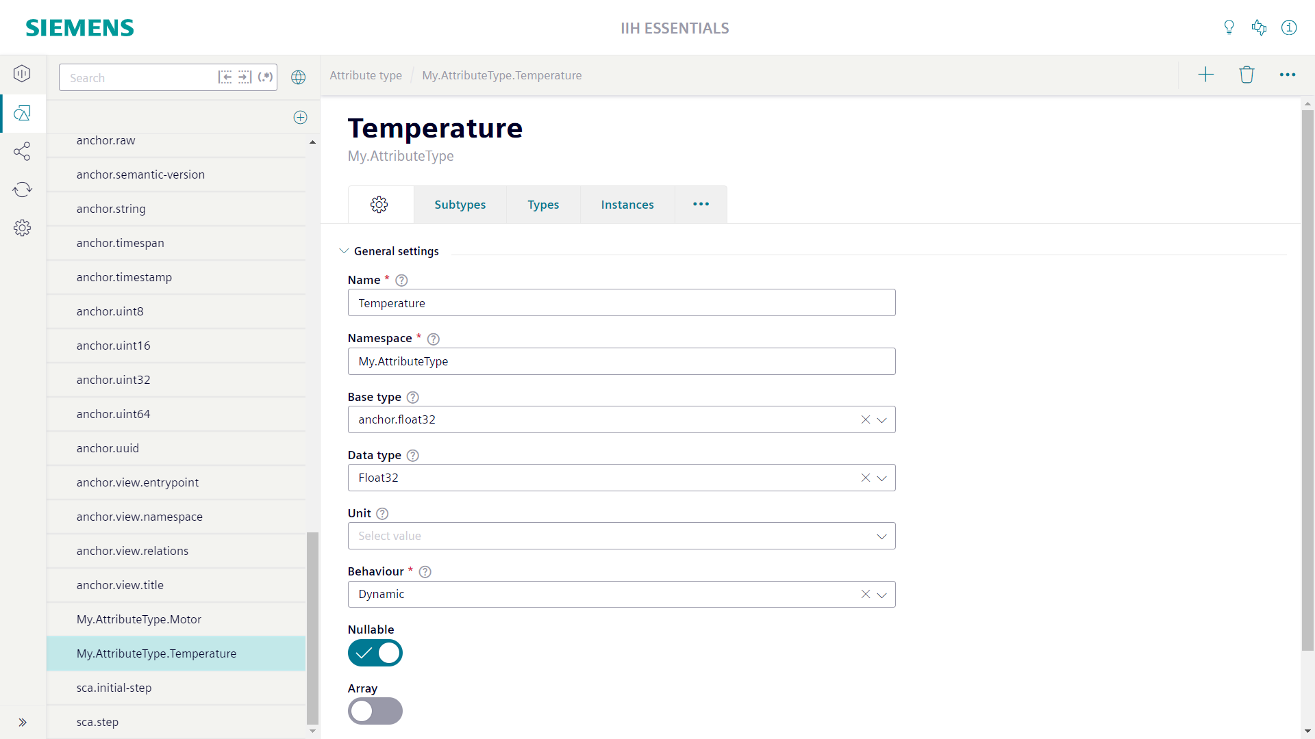
Task: Add new attribute type in list panel
Action: 300,117
